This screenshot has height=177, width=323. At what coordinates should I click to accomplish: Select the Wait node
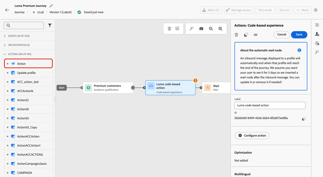216,88
